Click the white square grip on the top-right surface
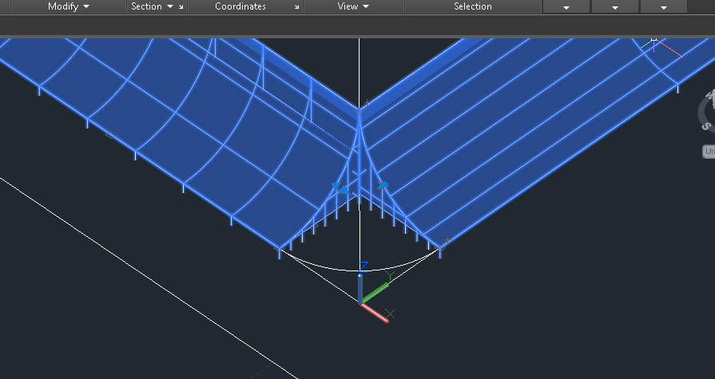This screenshot has width=715, height=379. tap(653, 38)
